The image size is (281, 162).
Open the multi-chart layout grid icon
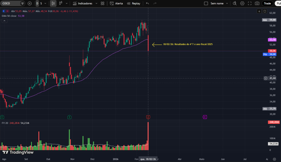click(102, 3)
